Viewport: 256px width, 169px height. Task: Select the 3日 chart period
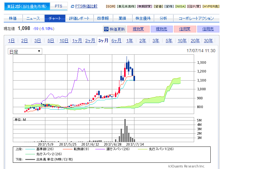tap(38, 41)
